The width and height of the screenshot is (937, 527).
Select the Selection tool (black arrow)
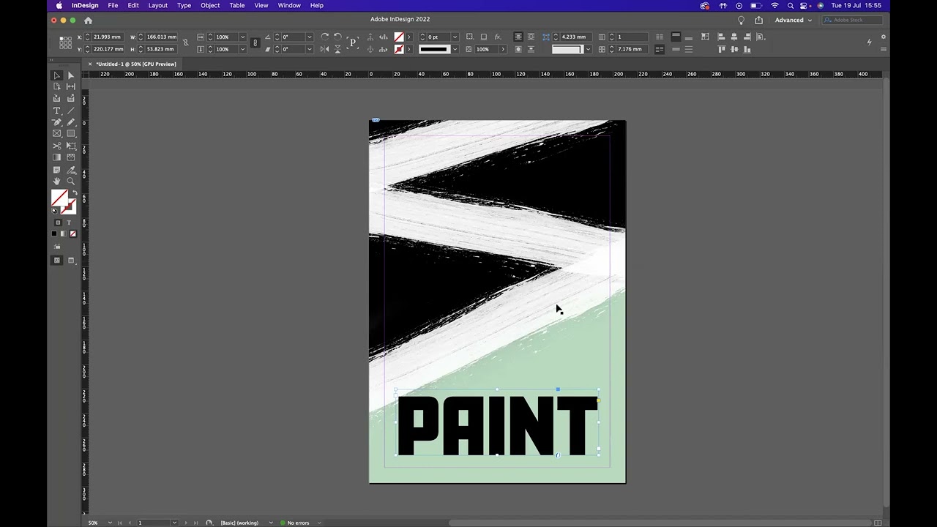click(x=56, y=75)
